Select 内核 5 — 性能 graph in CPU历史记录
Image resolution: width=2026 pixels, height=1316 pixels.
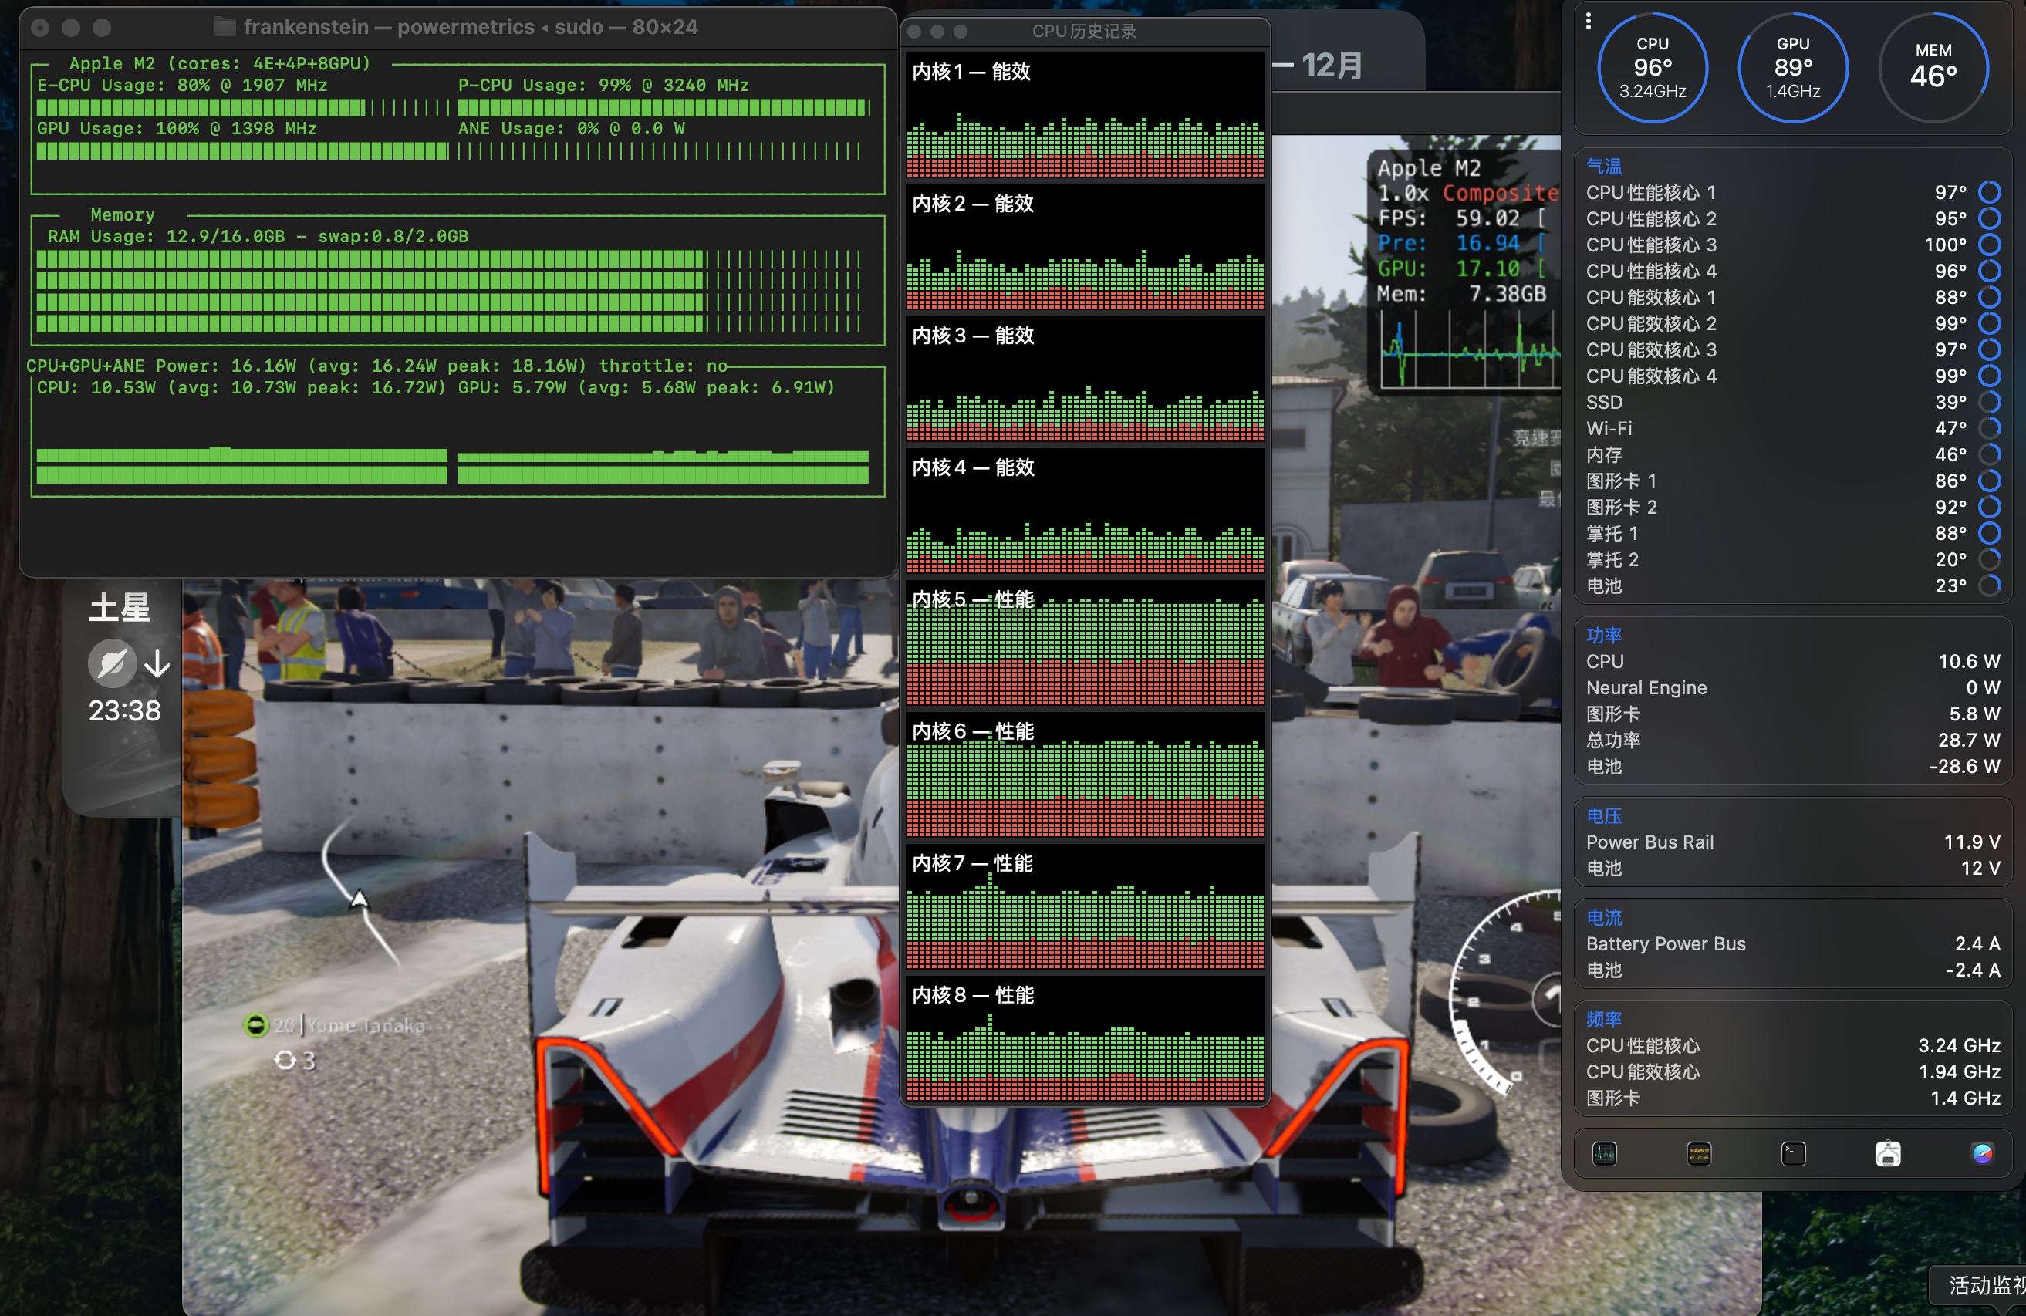click(x=1086, y=643)
